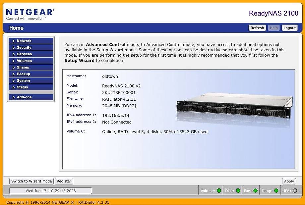Expand the Status menu arrow

(x=13, y=87)
